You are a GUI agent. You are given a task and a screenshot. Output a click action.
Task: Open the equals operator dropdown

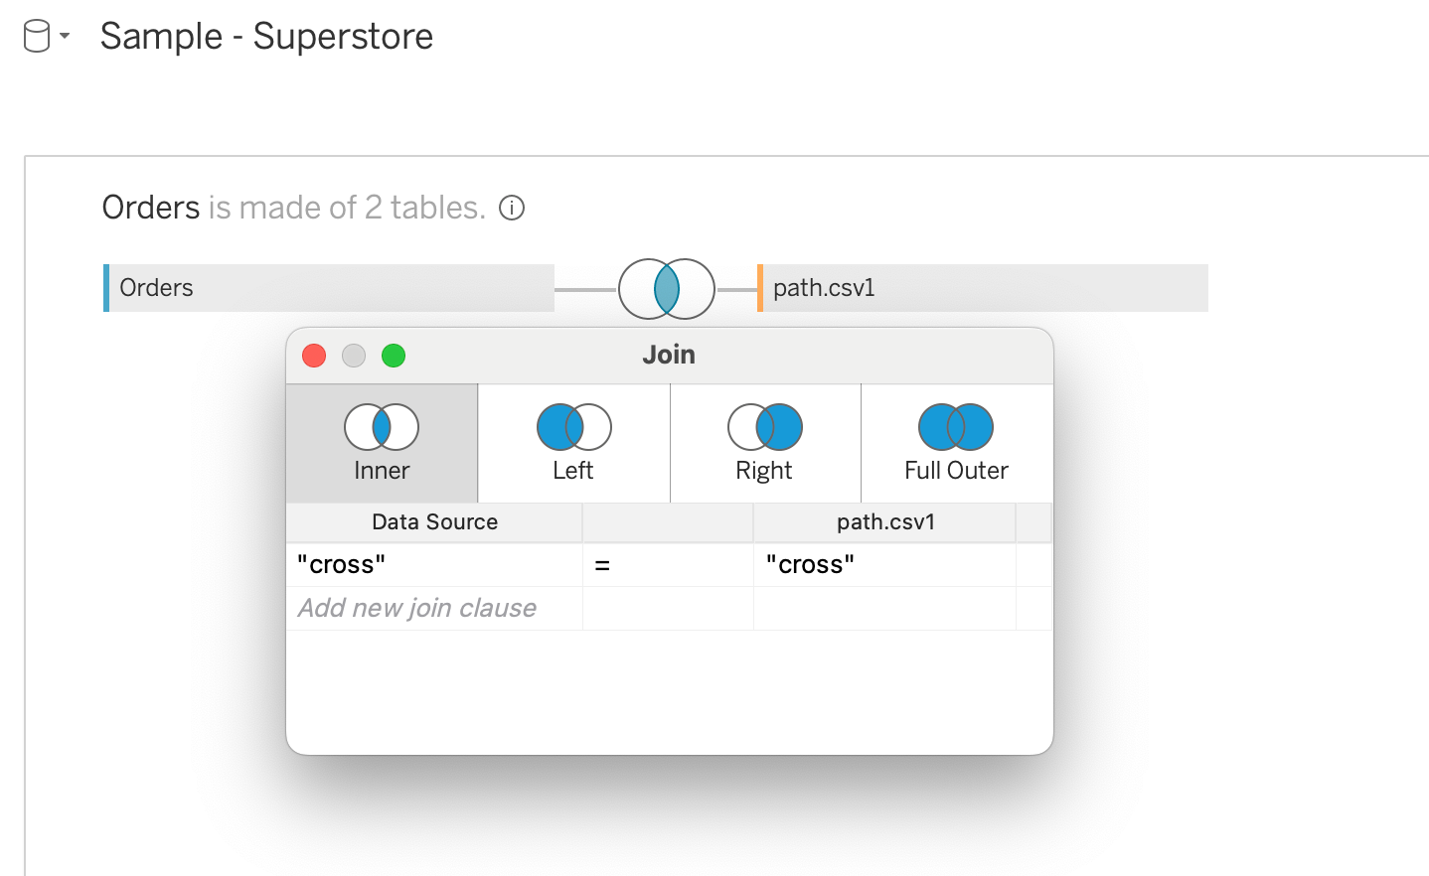click(667, 565)
